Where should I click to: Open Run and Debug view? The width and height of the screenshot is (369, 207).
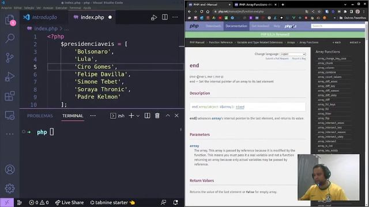(x=10, y=76)
